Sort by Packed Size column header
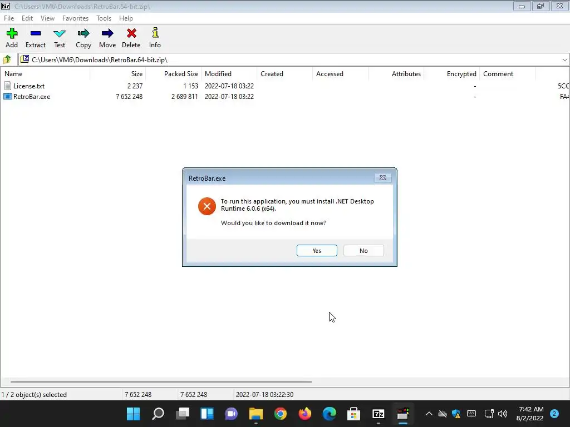570x427 pixels. pyautogui.click(x=173, y=74)
